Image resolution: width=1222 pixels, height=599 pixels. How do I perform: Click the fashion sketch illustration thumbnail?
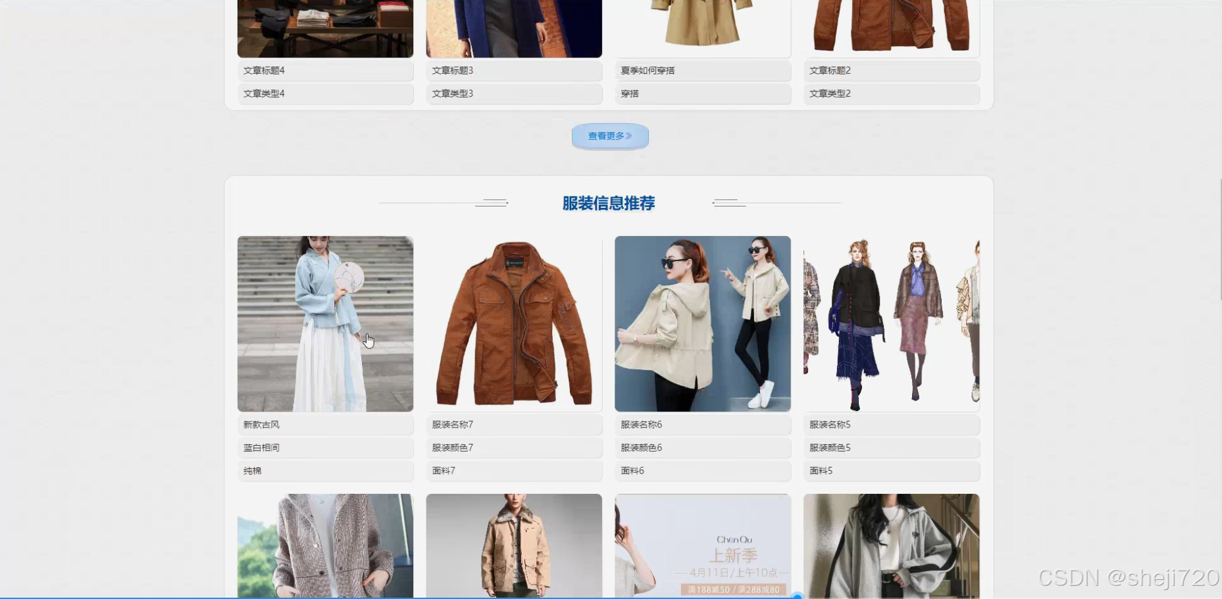pos(890,323)
